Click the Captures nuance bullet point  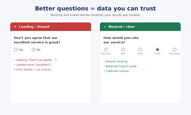click(116, 71)
